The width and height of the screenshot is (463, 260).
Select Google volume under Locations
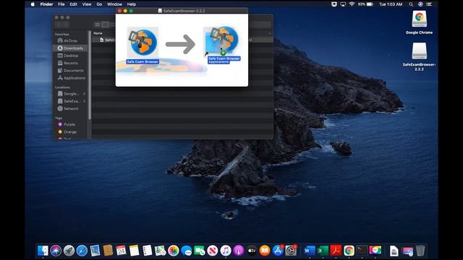pos(69,94)
